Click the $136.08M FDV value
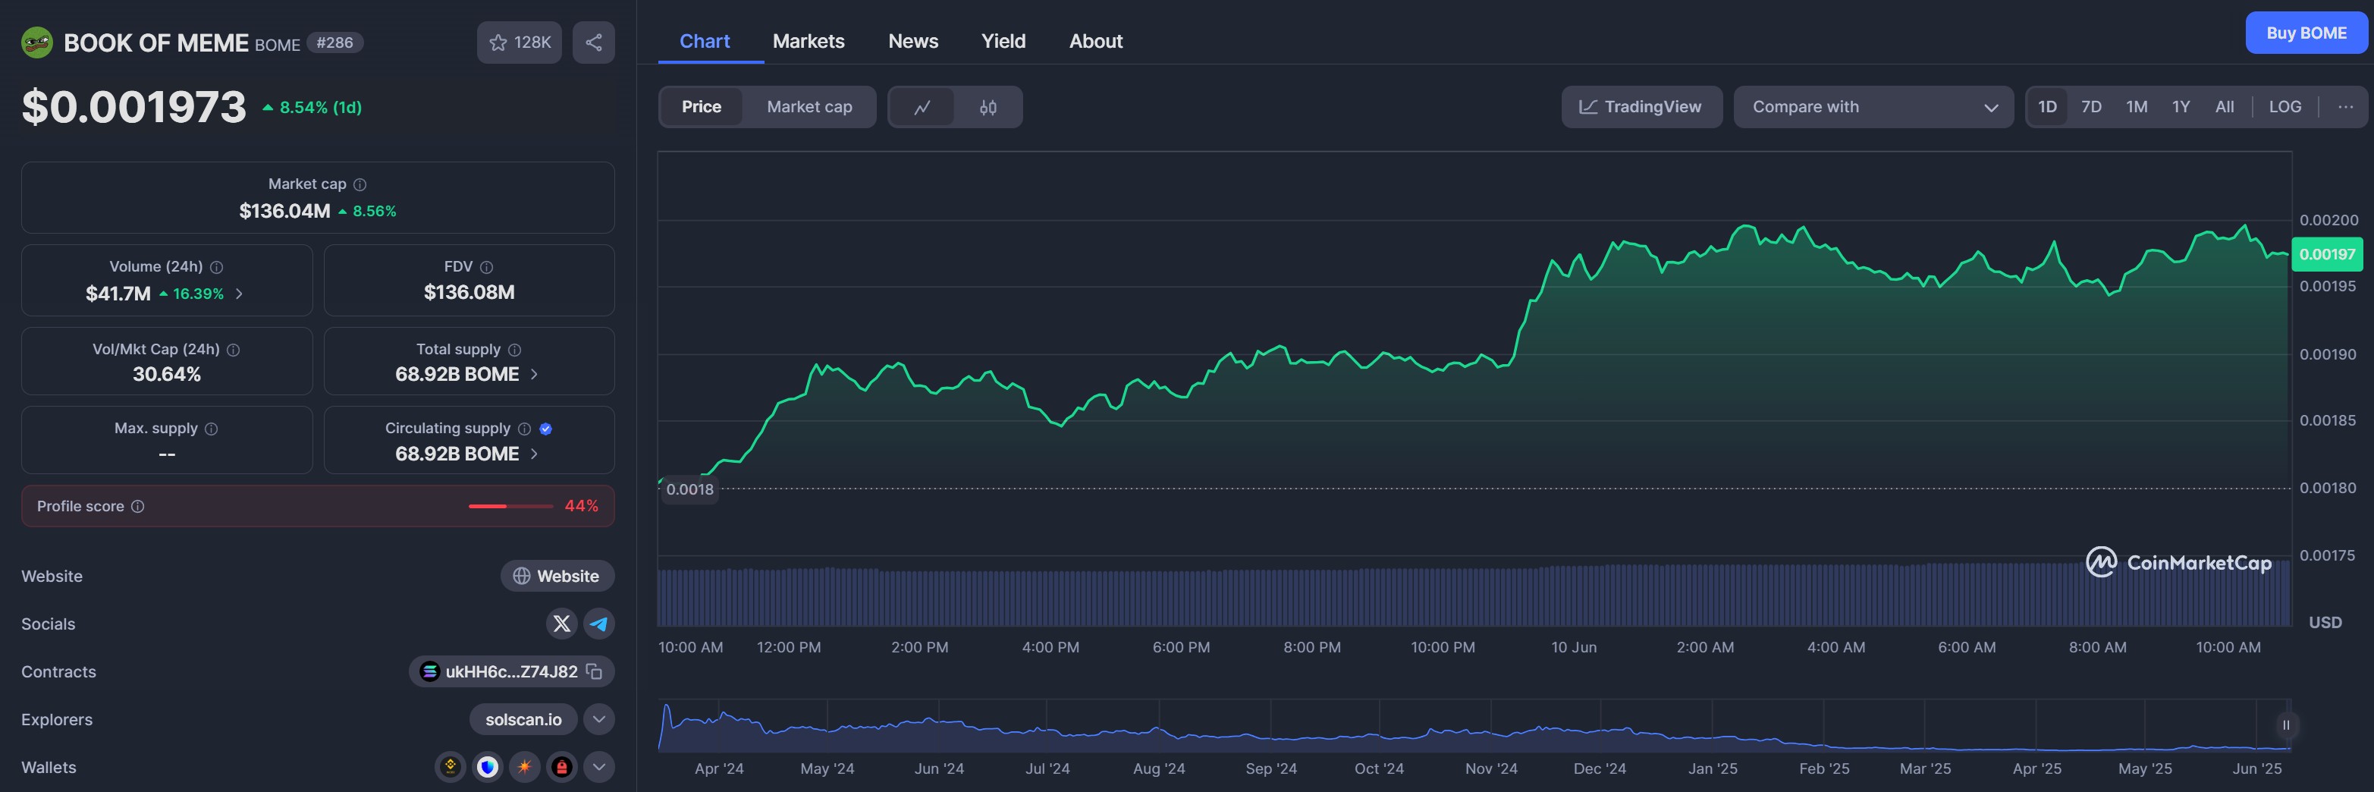The image size is (2374, 792). (x=469, y=292)
